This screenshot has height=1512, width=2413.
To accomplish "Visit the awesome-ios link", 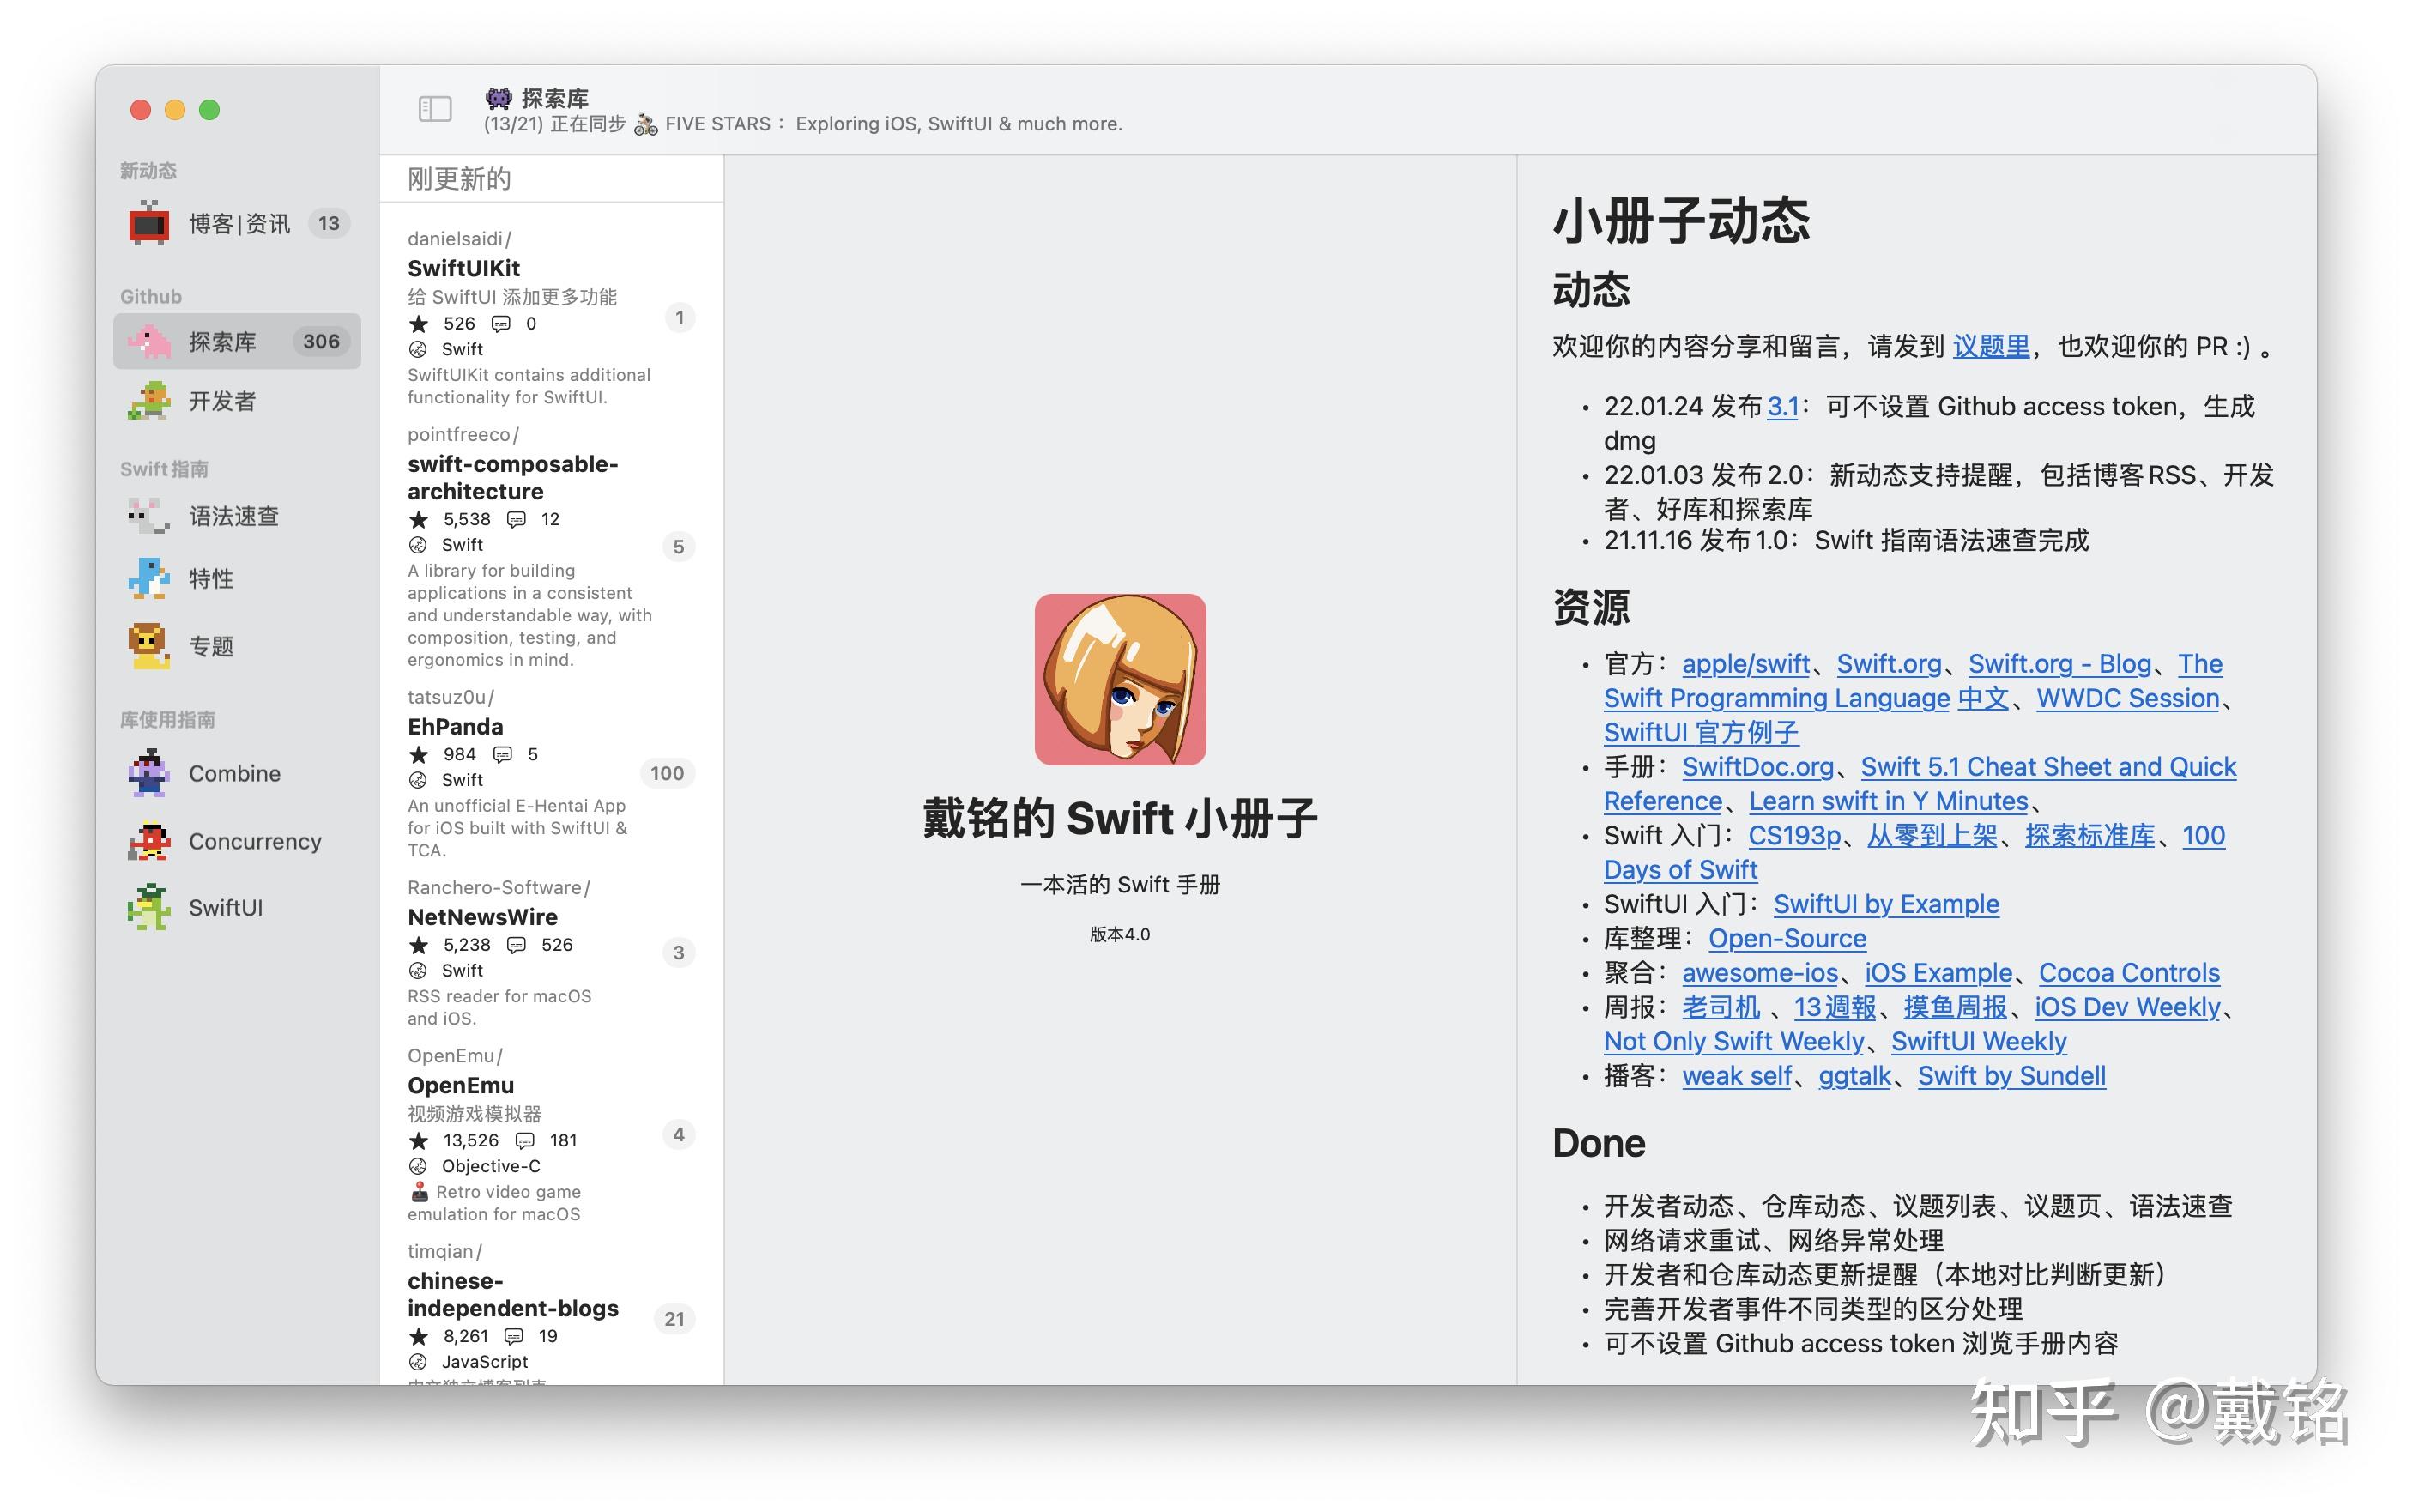I will pos(1759,972).
